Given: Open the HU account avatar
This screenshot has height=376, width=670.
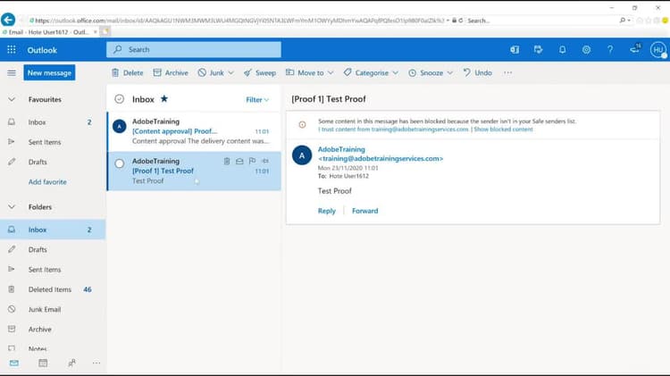Looking at the screenshot, I should point(658,50).
